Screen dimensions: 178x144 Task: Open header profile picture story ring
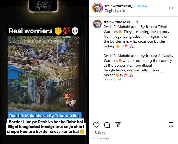97,8
